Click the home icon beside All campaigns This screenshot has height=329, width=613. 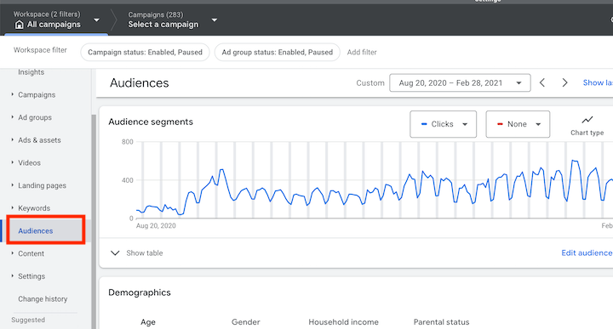coord(19,25)
